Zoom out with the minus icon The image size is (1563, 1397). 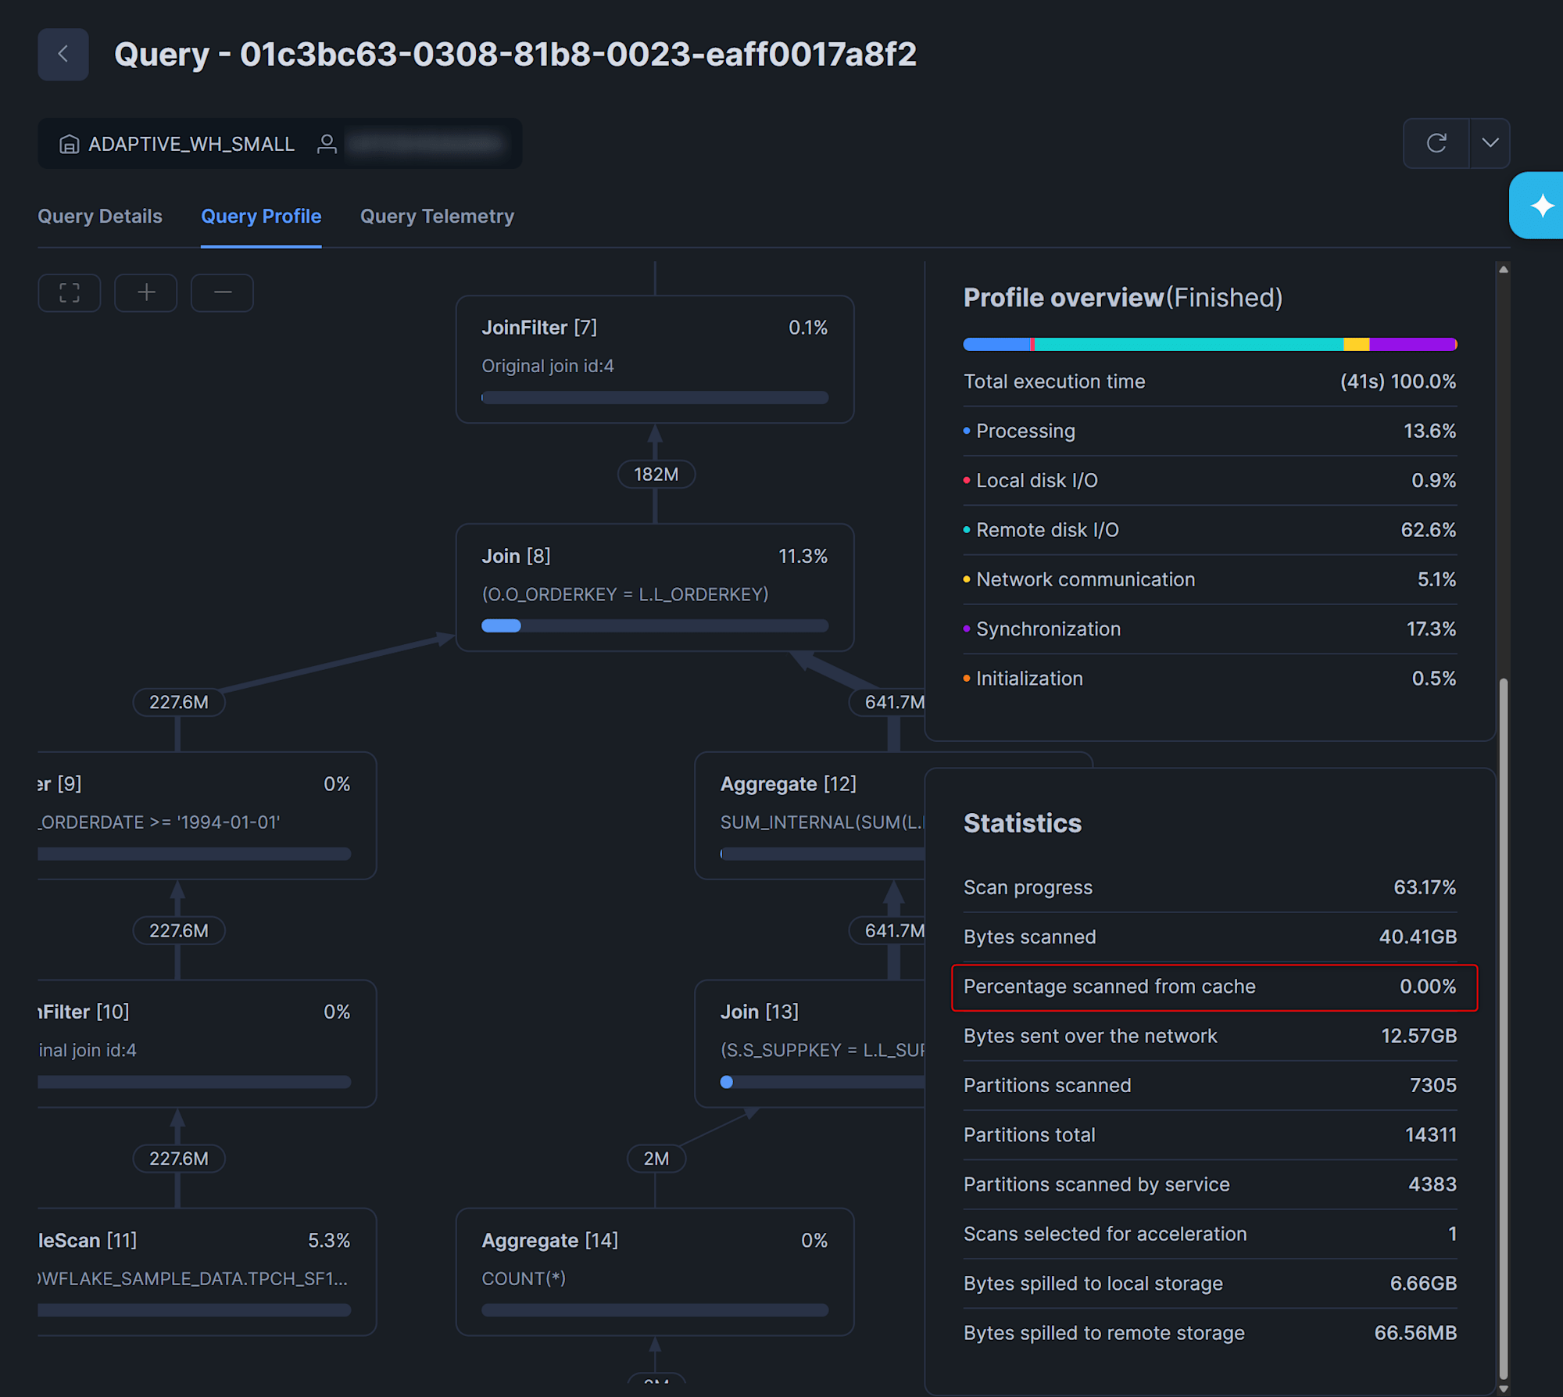pos(223,293)
